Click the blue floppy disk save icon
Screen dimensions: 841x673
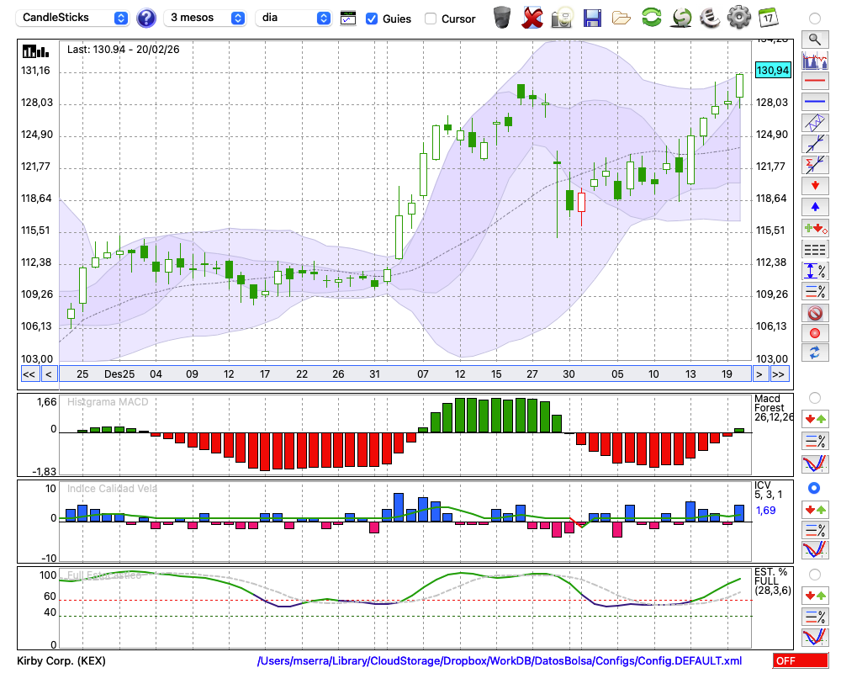click(x=592, y=17)
